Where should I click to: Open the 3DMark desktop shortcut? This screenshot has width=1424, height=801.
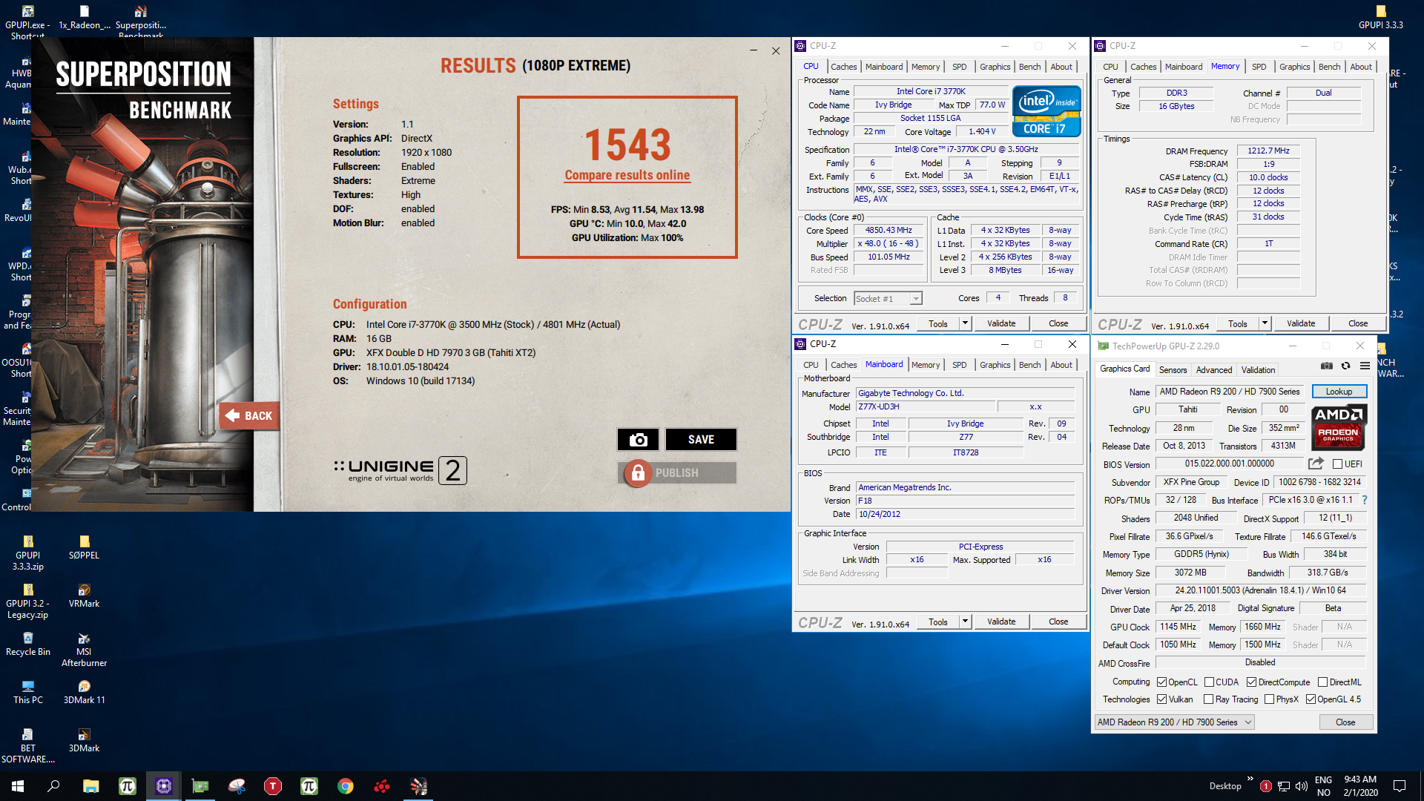point(84,740)
